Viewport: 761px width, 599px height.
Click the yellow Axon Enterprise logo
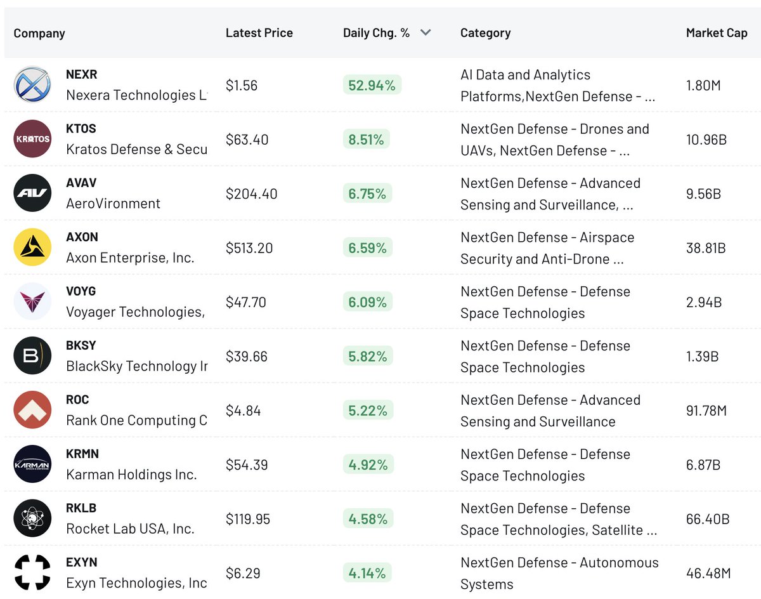[x=32, y=247]
